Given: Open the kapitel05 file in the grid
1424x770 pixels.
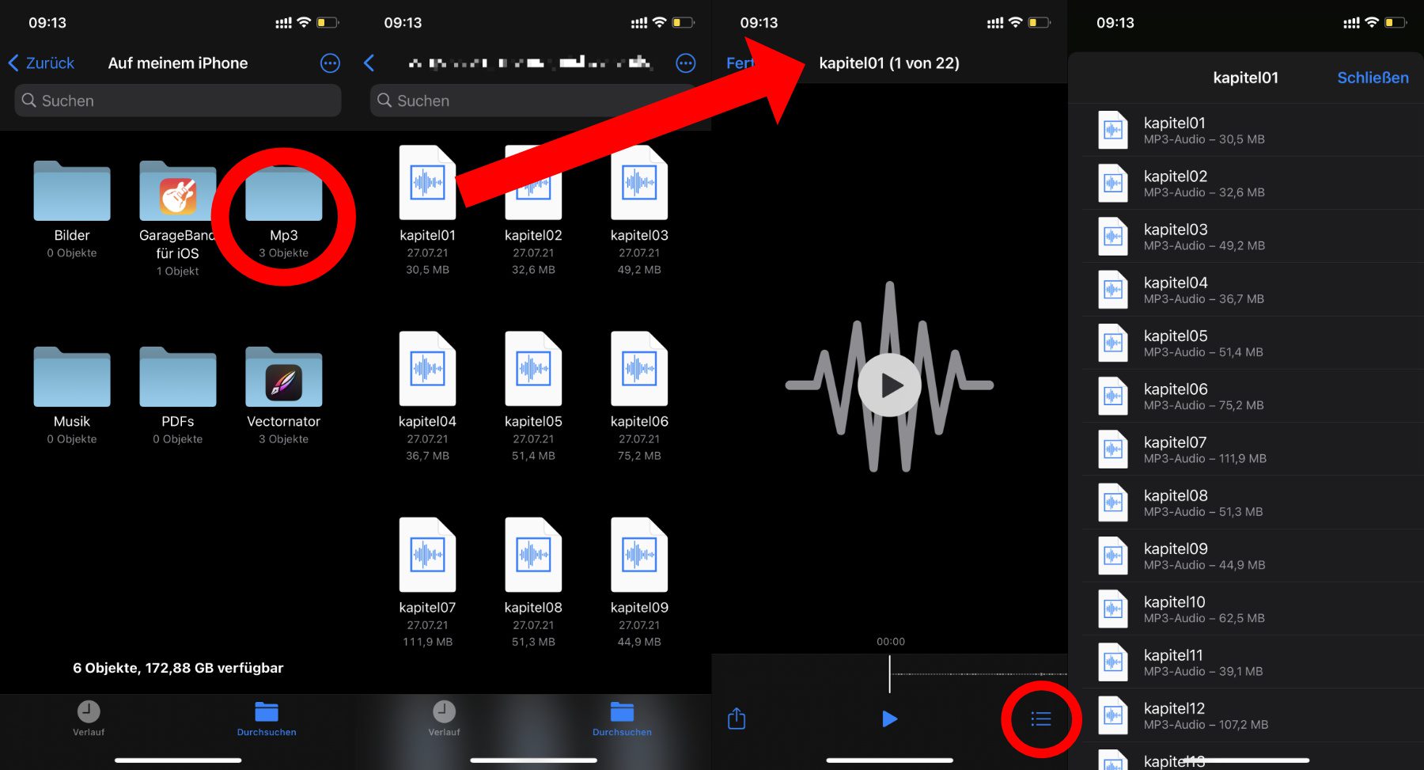Looking at the screenshot, I should pos(533,369).
